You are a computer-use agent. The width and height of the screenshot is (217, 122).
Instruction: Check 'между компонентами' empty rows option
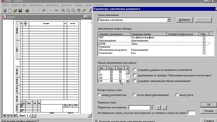point(99,95)
